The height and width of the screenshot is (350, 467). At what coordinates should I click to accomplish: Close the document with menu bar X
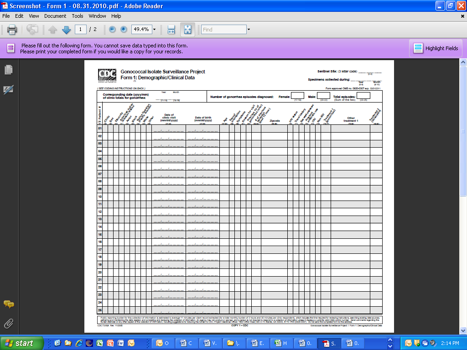tap(462, 16)
